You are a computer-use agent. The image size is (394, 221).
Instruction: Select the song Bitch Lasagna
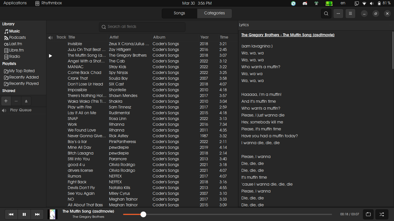pos(80,153)
